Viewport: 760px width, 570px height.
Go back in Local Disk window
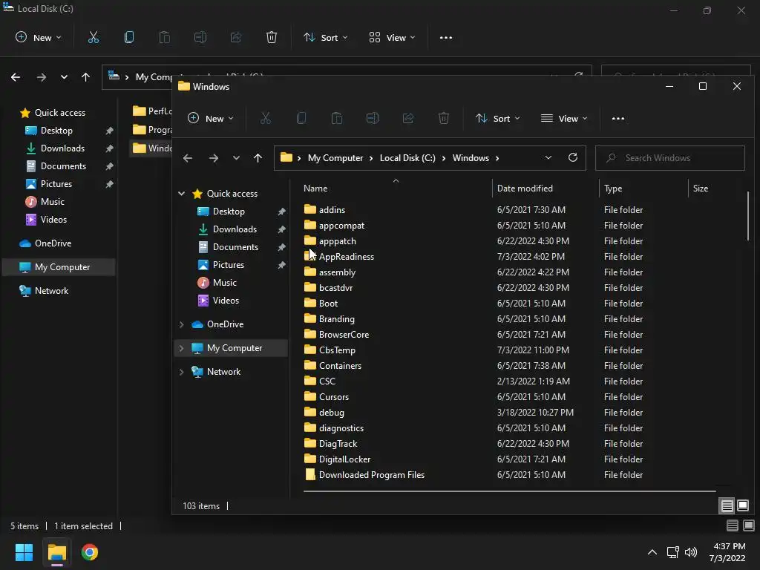pyautogui.click(x=16, y=77)
